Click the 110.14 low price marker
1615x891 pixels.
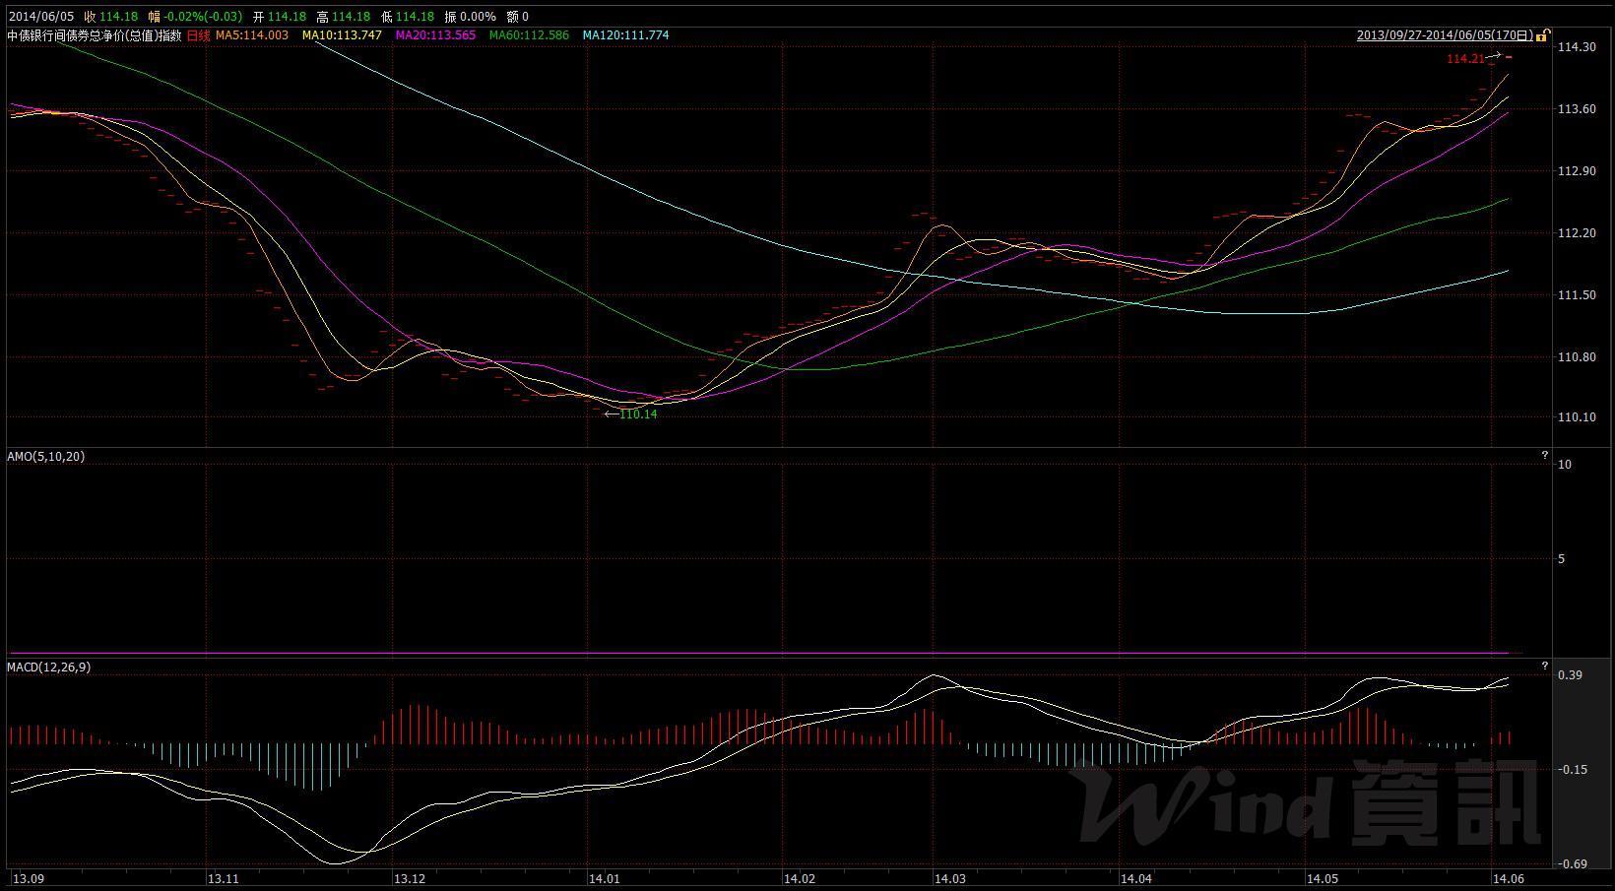click(x=638, y=414)
